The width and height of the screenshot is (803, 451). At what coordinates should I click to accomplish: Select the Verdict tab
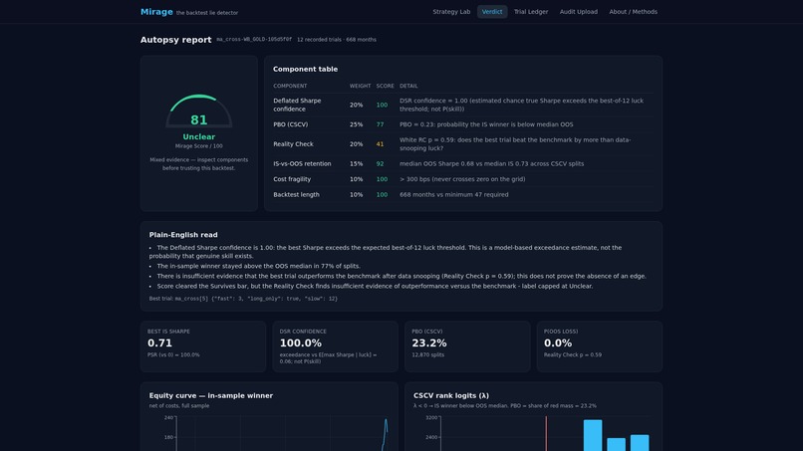491,12
